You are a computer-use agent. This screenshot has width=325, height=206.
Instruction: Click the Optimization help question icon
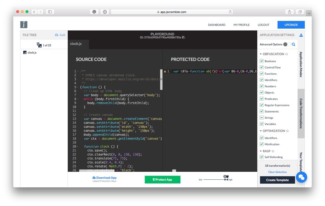(288, 131)
